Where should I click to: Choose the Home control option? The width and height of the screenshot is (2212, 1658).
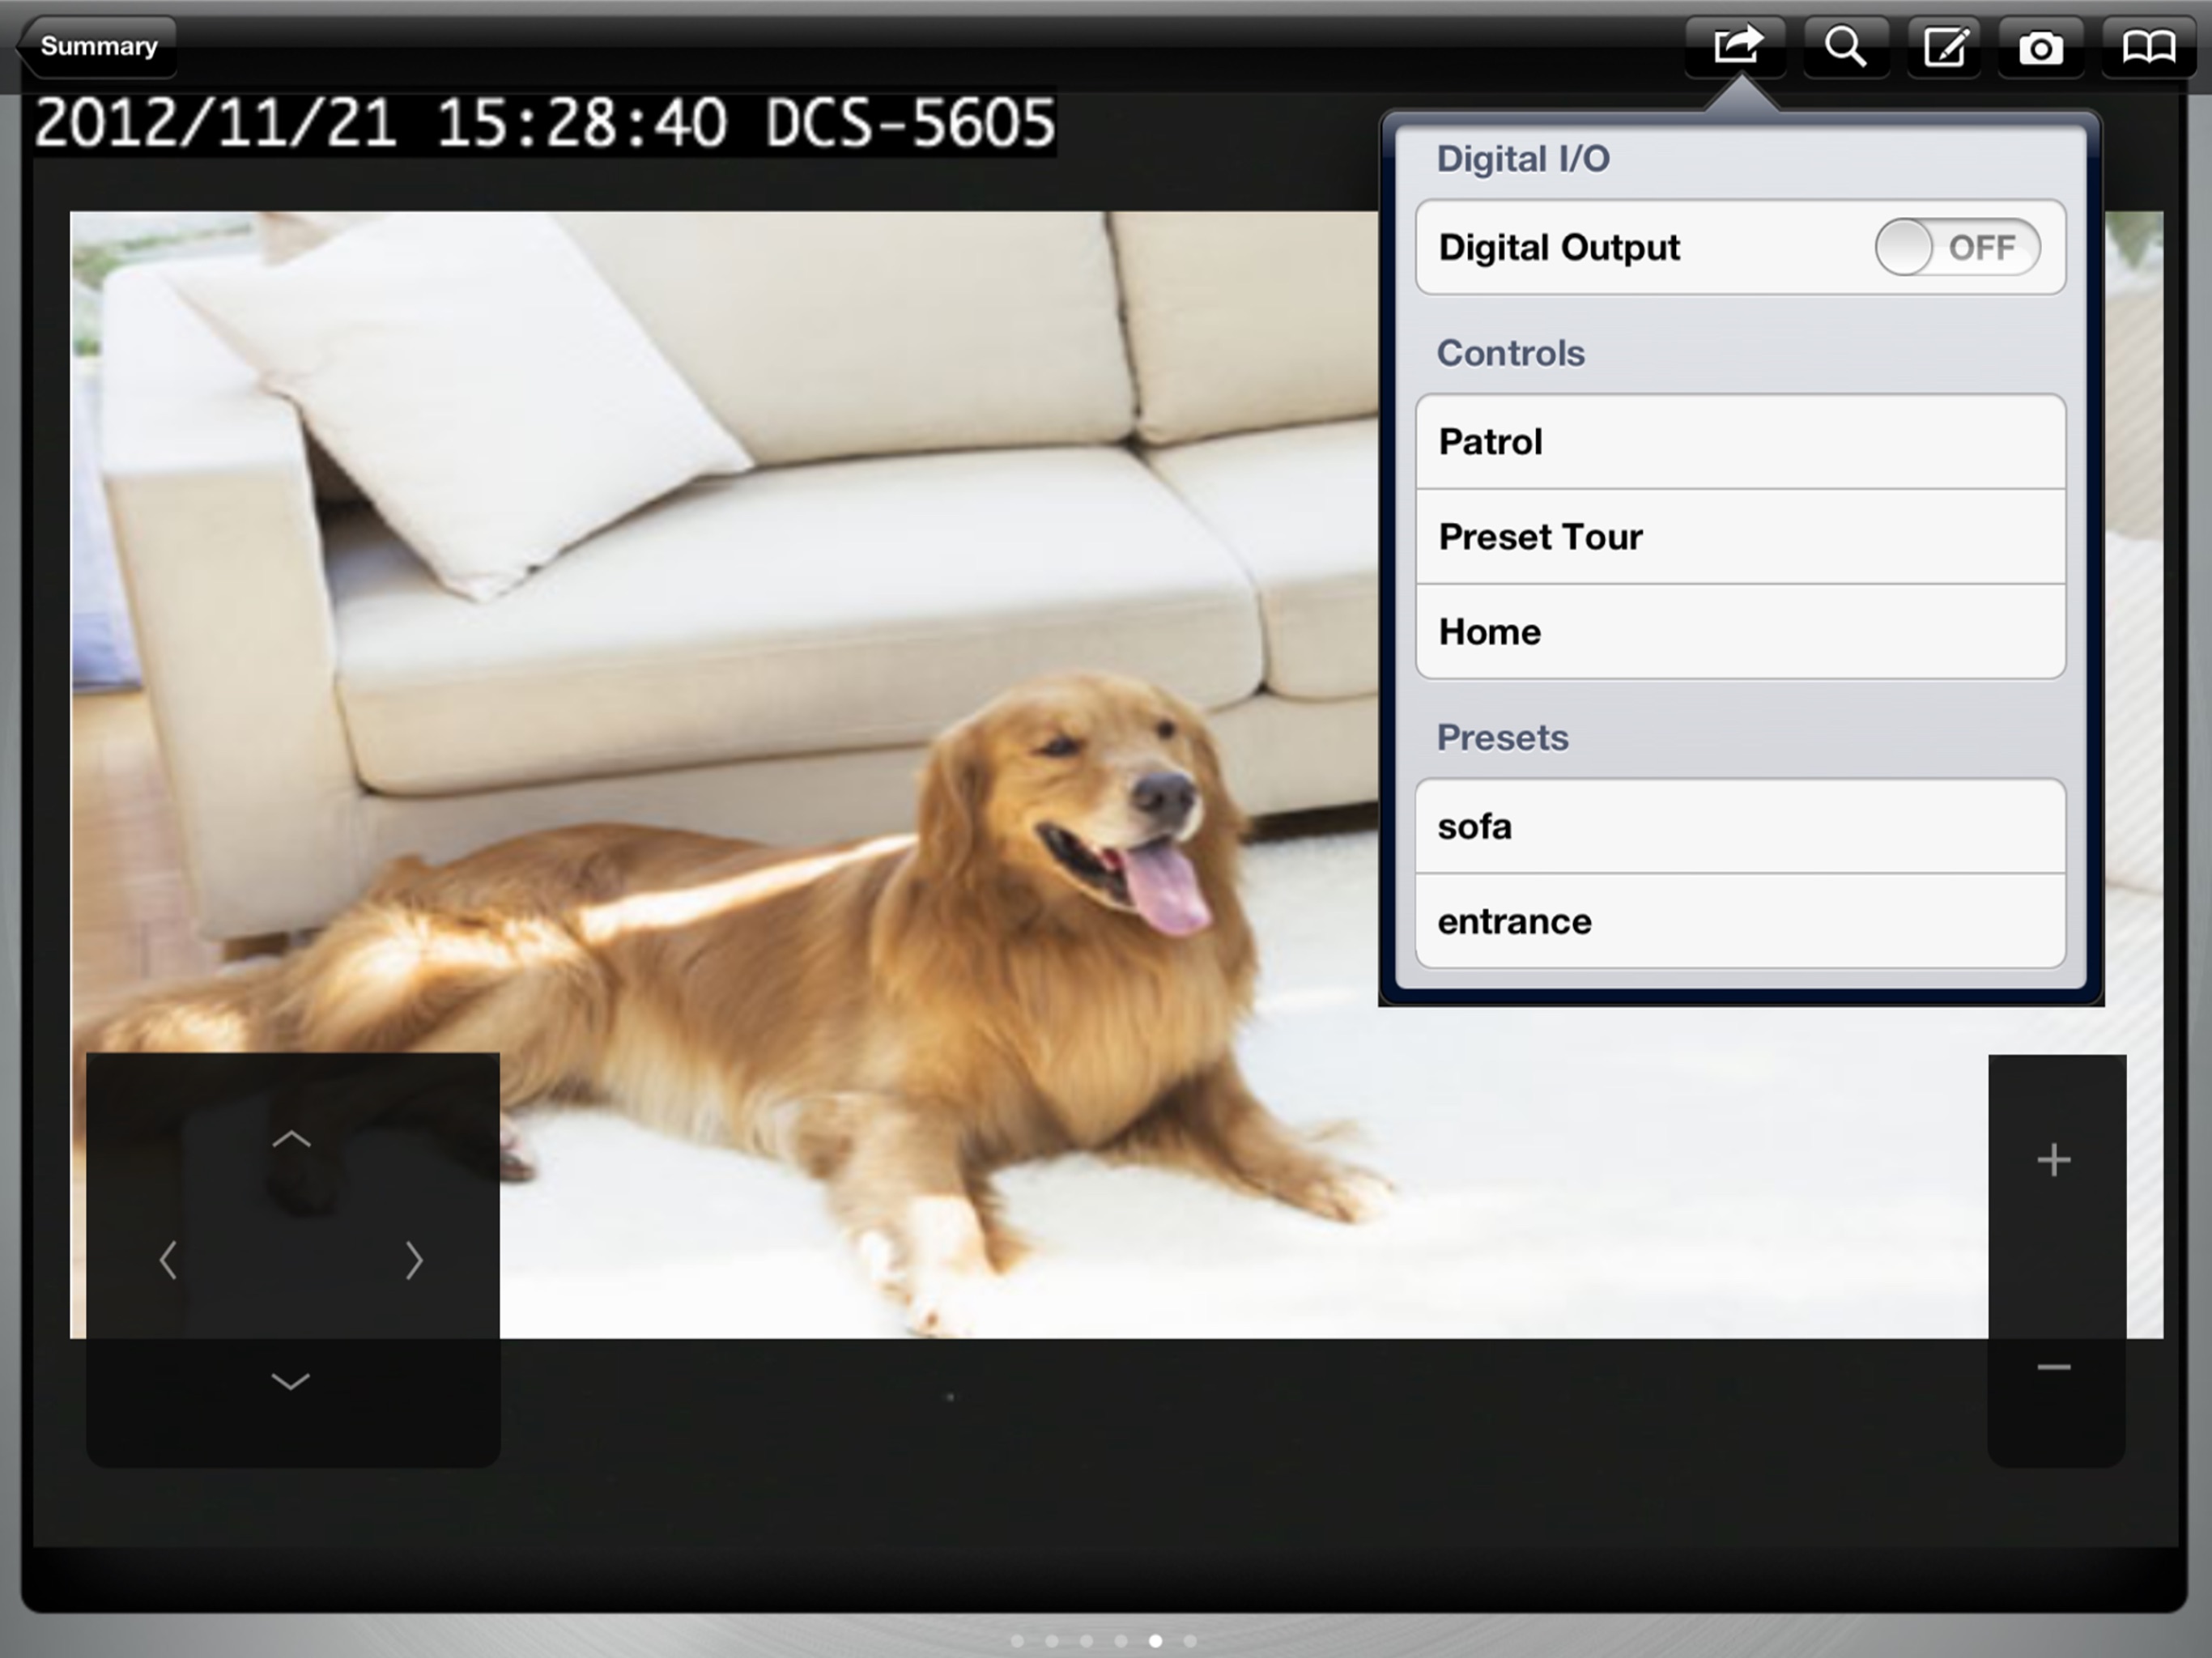click(1740, 632)
